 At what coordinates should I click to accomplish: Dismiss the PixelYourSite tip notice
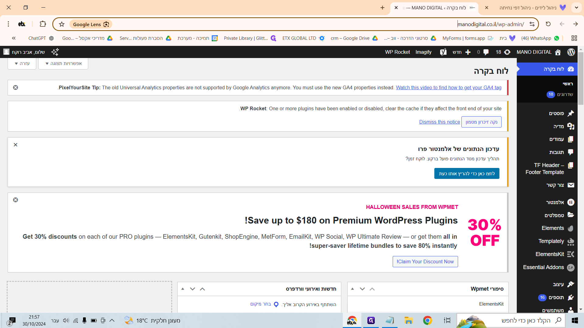(x=16, y=87)
